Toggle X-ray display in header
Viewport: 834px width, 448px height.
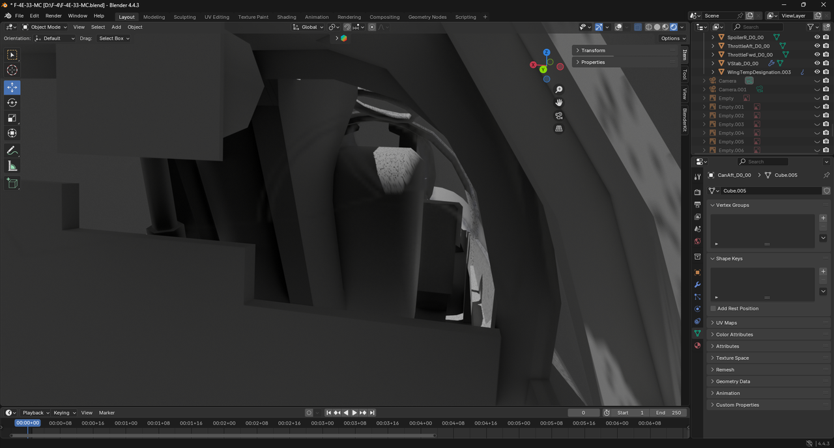[638, 27]
